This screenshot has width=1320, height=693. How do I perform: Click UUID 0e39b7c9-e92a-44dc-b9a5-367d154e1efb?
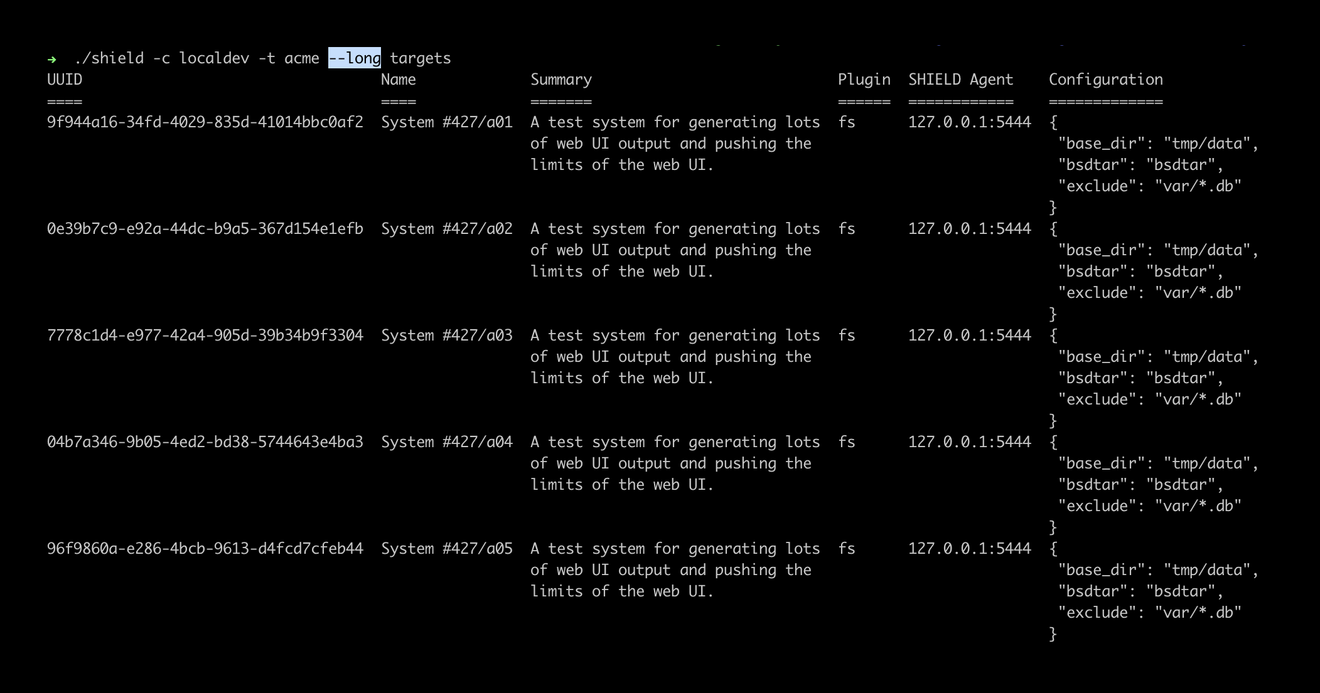click(205, 229)
